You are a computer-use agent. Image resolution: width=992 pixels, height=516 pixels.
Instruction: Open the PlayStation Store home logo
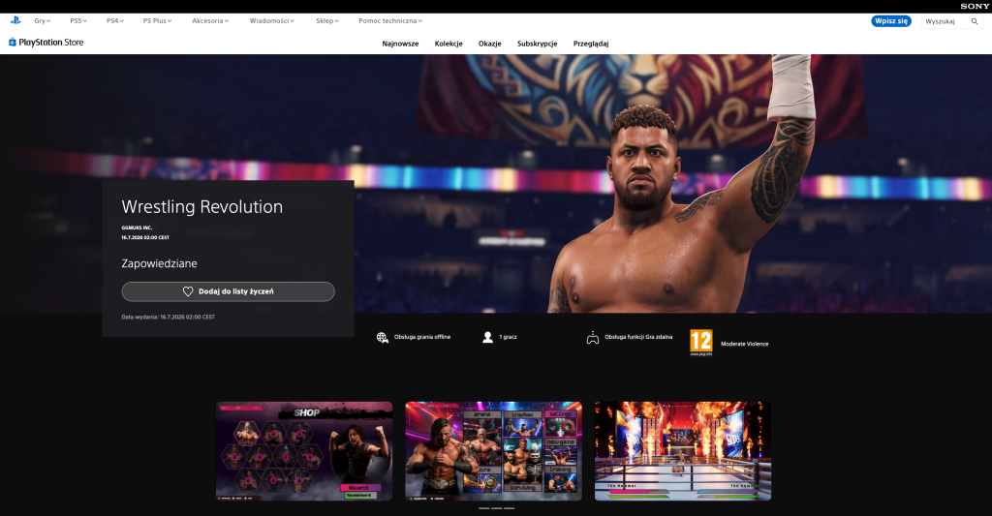(x=46, y=43)
